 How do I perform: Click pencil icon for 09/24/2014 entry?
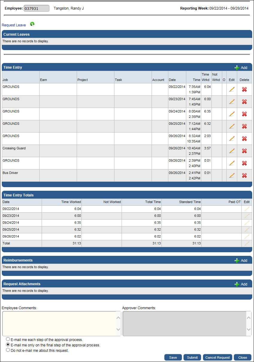pos(232,114)
